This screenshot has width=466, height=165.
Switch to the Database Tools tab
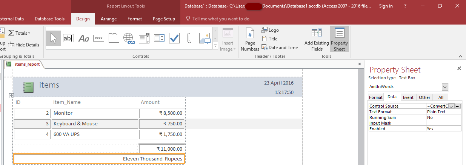click(x=49, y=19)
